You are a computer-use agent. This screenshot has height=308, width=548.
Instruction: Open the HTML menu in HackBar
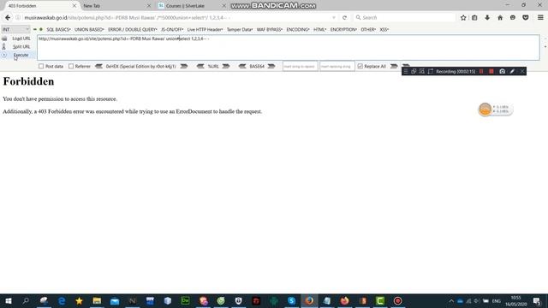point(319,29)
